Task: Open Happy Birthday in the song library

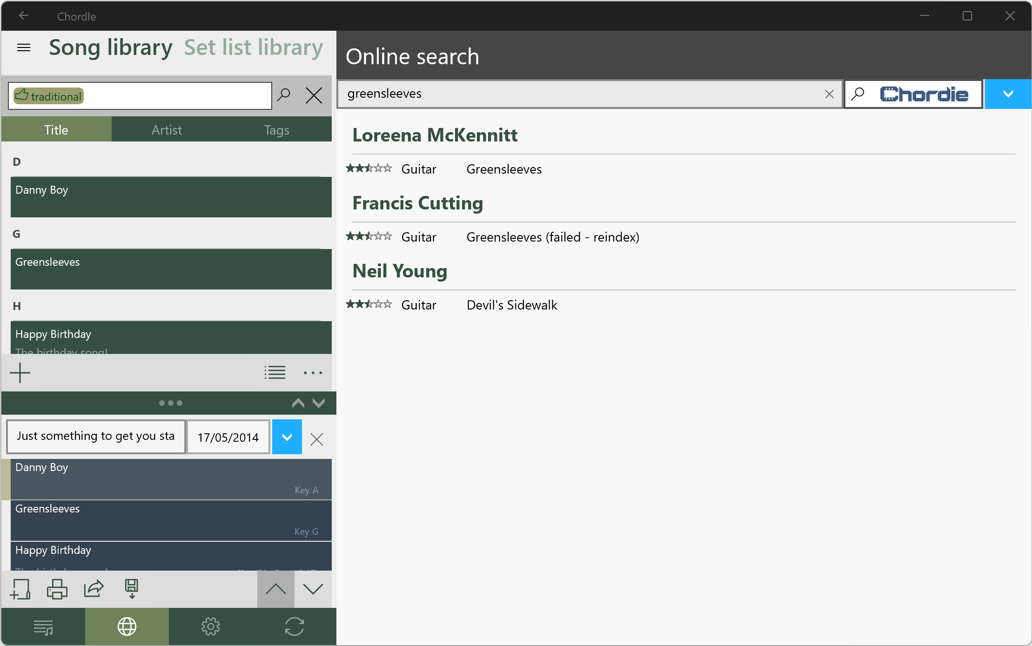Action: pos(171,337)
